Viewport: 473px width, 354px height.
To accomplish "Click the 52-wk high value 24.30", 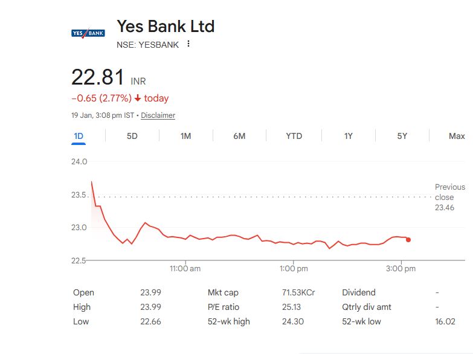I will (x=292, y=321).
